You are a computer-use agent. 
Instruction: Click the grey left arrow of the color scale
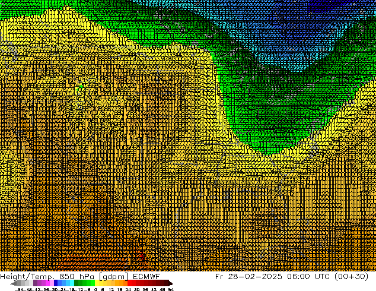point(14,283)
